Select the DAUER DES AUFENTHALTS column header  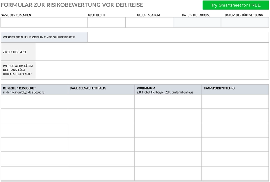tap(101, 89)
